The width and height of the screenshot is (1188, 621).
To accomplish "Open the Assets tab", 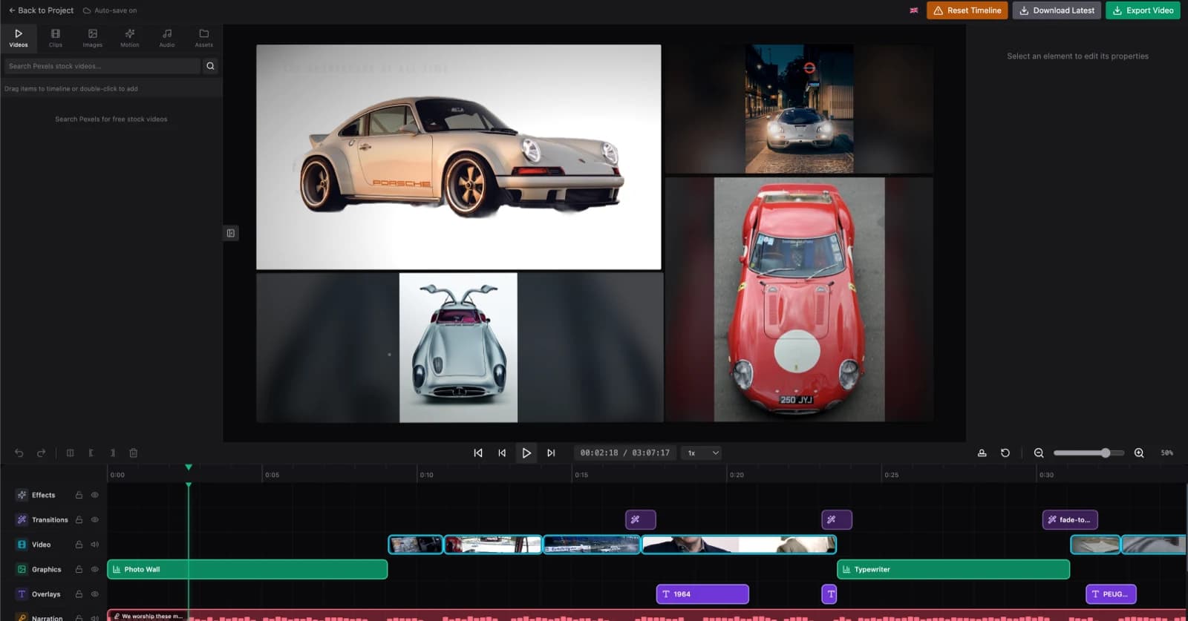I will coord(204,38).
